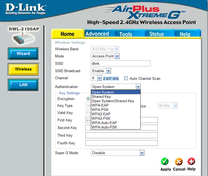The height and width of the screenshot is (176, 208).
Task: Open the 64 Bits key size dropdown
Action: pyautogui.click(x=168, y=105)
